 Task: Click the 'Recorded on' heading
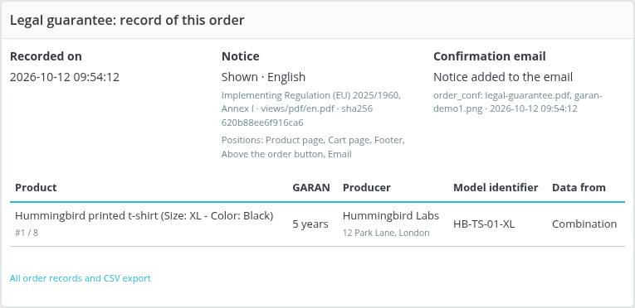pos(46,56)
